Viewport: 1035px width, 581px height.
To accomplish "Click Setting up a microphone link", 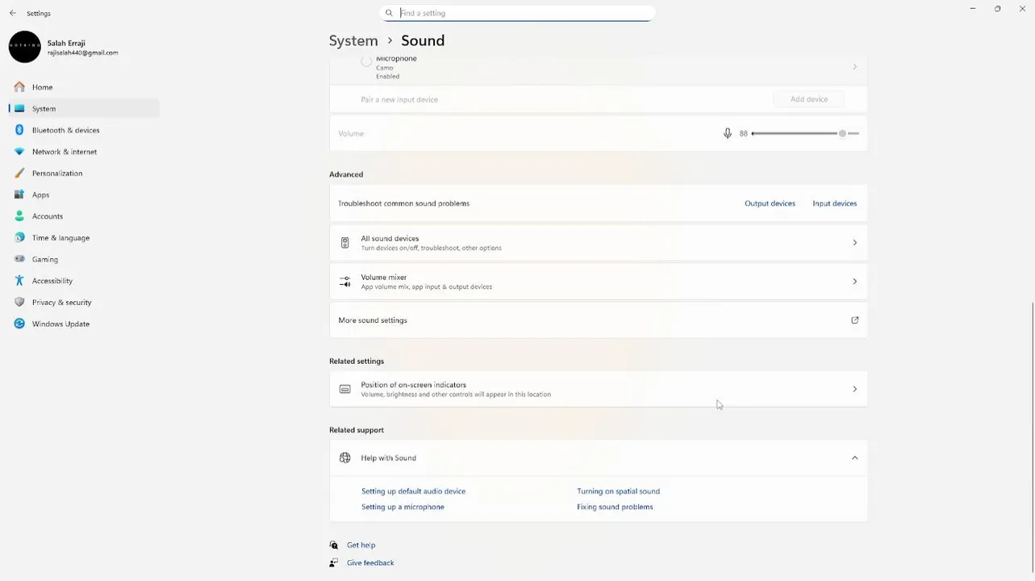I will pyautogui.click(x=403, y=507).
